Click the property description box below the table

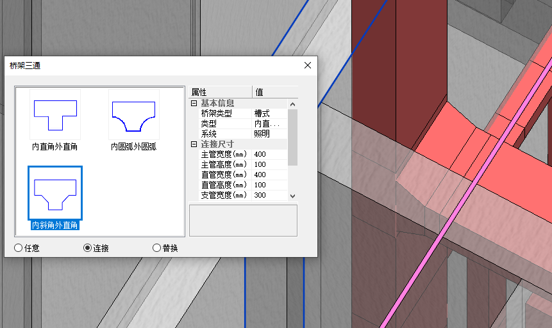pyautogui.click(x=243, y=221)
